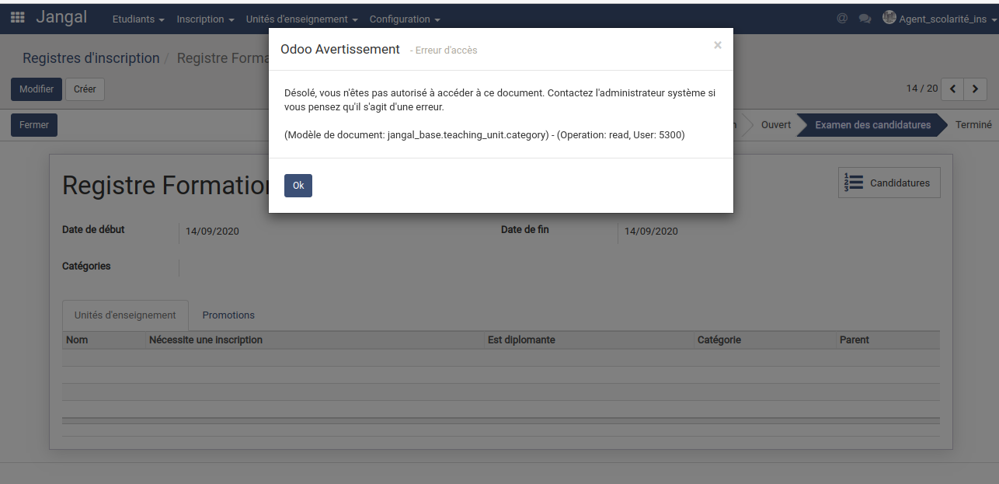Open the apps grid menu icon
Viewport: 999px width, 484px height.
pos(17,18)
